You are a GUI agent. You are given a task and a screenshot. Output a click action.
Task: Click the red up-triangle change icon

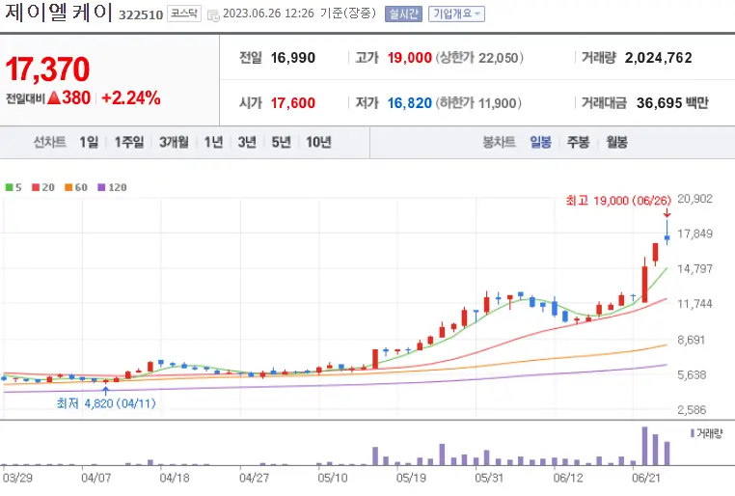coord(54,97)
